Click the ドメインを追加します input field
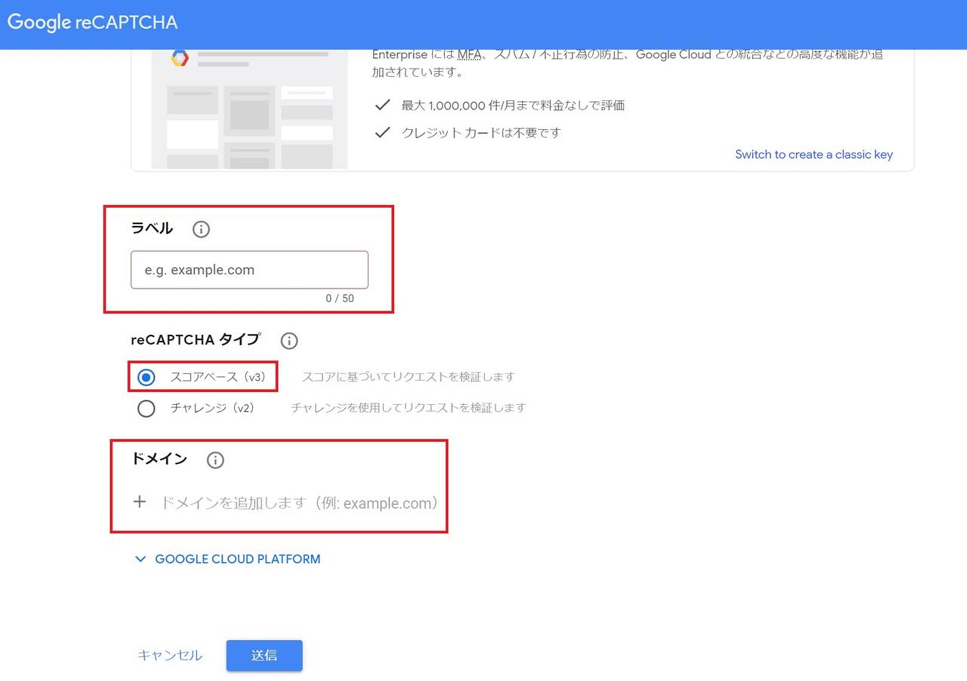Screen dimensions: 967x681 coord(299,503)
